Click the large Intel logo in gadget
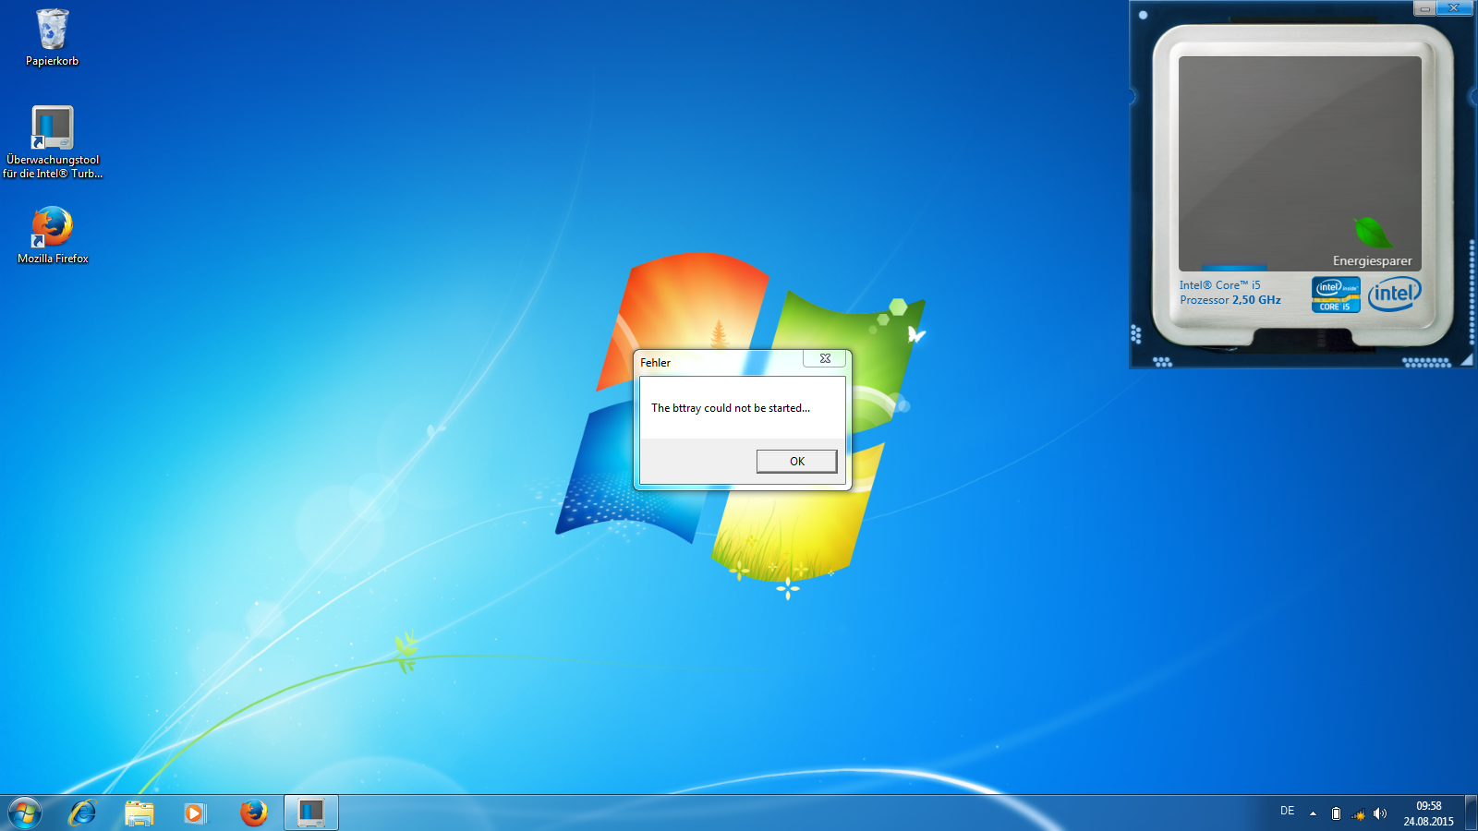The image size is (1478, 831). pyautogui.click(x=1395, y=295)
